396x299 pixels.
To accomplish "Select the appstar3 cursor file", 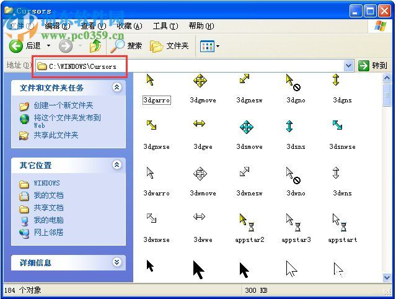I will 296,228.
